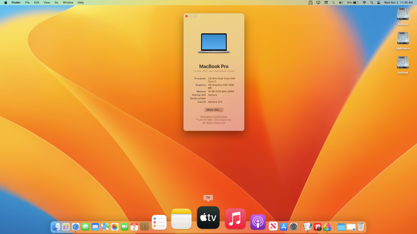Click the More Info... button
The image size is (417, 234).
click(214, 110)
